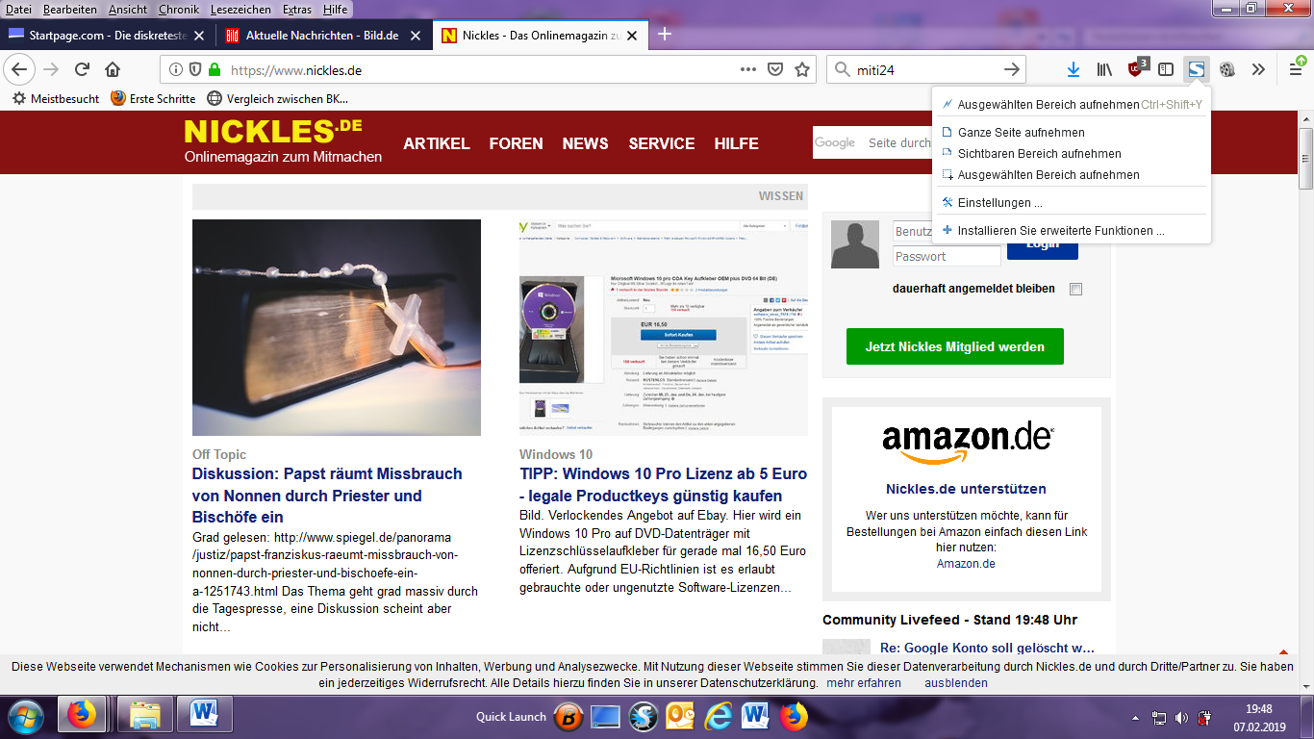Close the Bild.de tab

point(416,36)
